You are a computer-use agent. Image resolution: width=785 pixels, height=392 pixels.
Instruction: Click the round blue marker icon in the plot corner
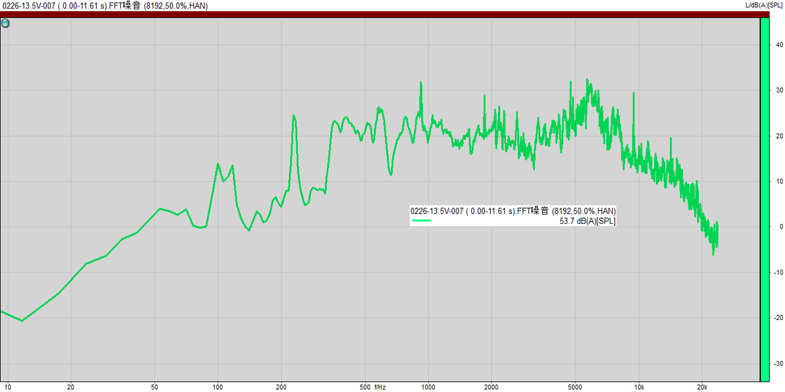pos(5,24)
